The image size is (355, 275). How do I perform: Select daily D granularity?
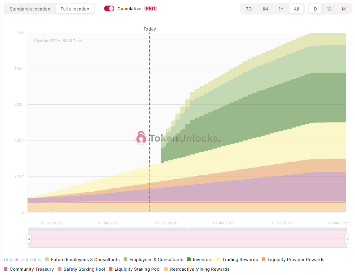coord(315,9)
